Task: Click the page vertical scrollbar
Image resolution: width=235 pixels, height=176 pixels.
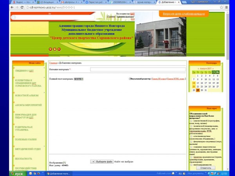Action: 228,37
